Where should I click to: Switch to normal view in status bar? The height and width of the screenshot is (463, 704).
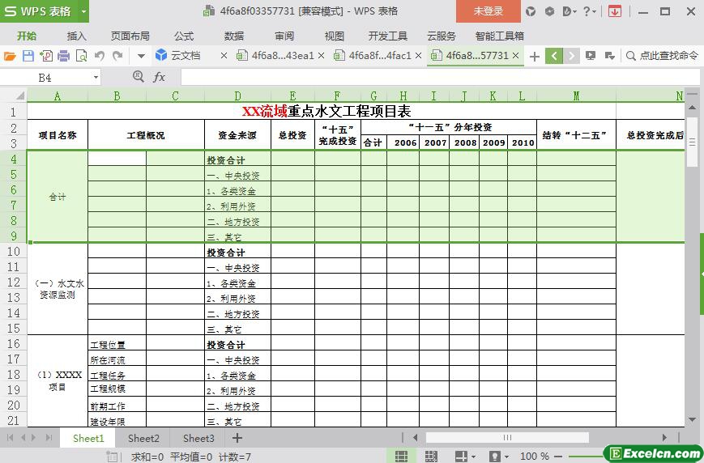[401, 457]
